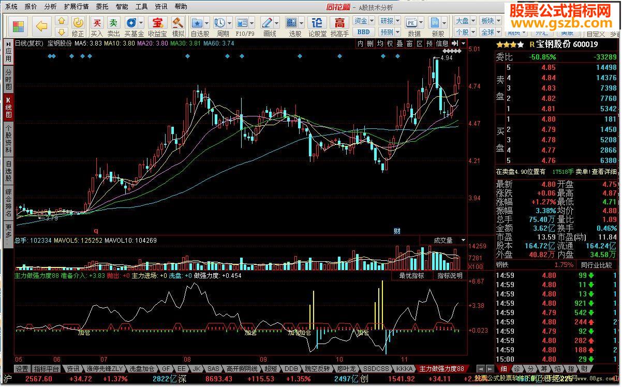The image size is (622, 387).
Task: Click the page-down arrow icon
Action: pyautogui.click(x=61, y=32)
